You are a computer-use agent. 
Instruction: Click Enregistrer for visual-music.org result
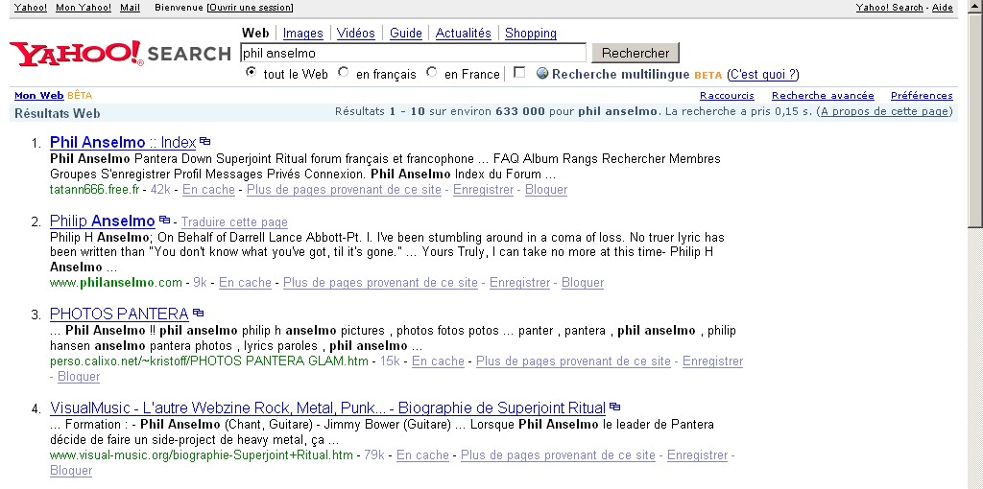click(697, 454)
